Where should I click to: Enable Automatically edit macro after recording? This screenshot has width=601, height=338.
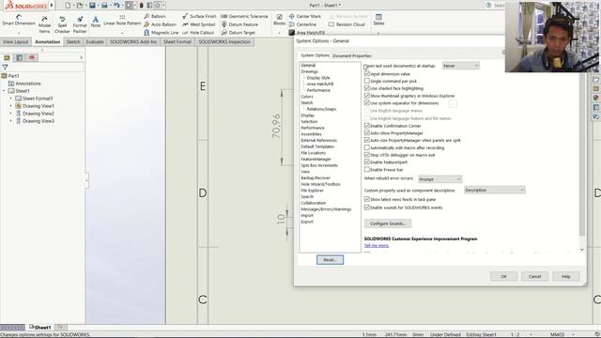point(367,147)
